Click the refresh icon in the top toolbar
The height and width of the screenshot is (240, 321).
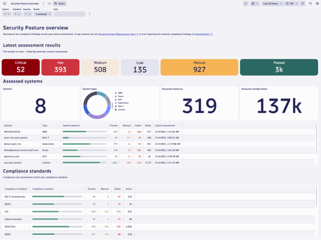point(303,3)
